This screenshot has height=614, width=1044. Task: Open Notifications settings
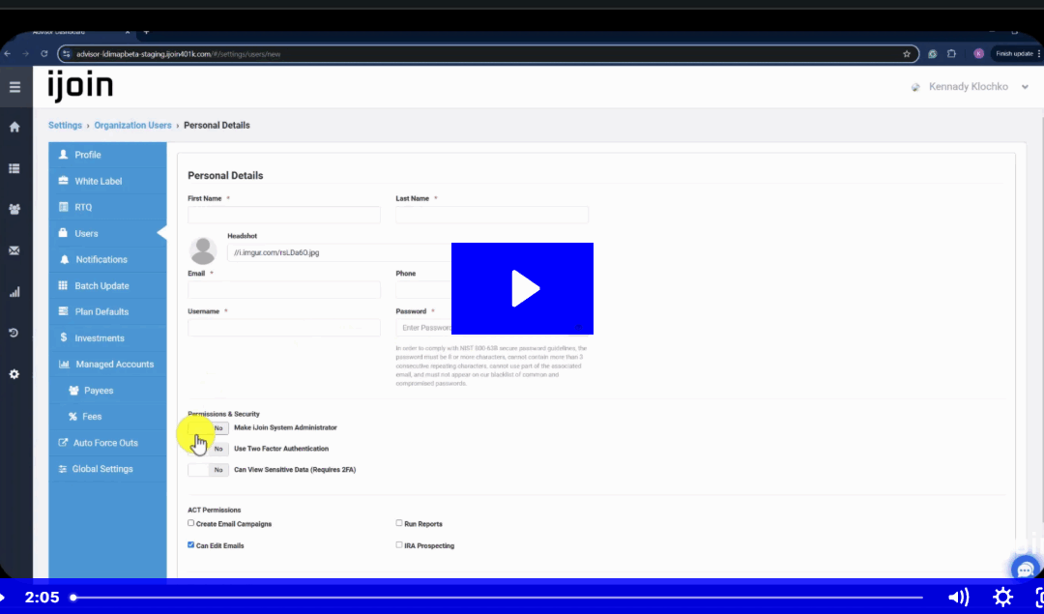click(x=108, y=260)
